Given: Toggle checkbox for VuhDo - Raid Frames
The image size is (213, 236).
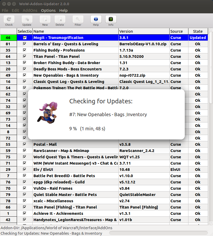Looking at the screenshot, I should point(25,188).
